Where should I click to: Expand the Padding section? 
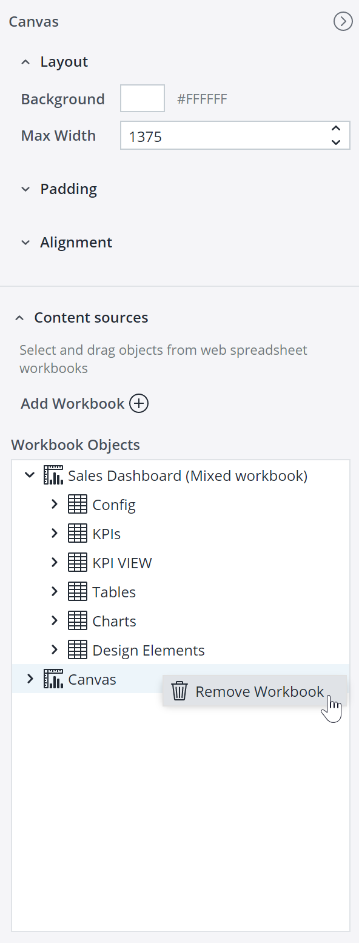click(25, 189)
